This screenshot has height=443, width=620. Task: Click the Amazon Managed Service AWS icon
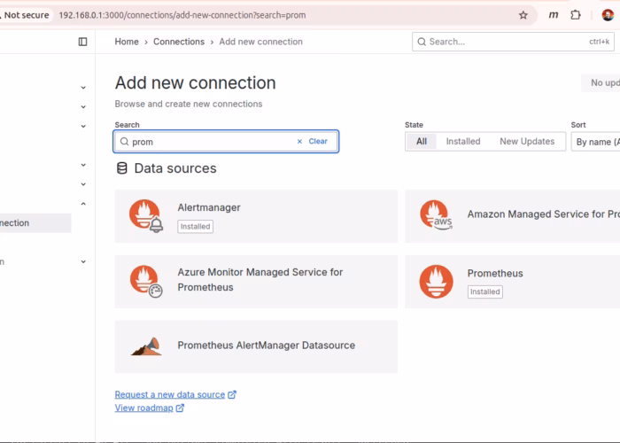tap(436, 215)
